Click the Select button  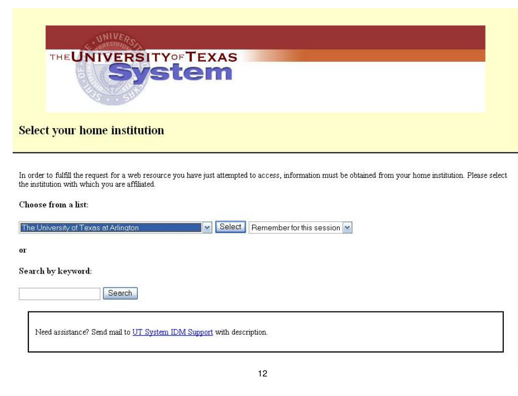230,227
